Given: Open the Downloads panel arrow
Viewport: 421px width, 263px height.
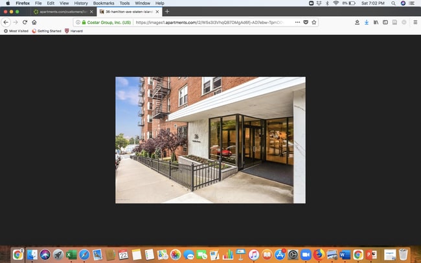Looking at the screenshot, I should (366, 22).
